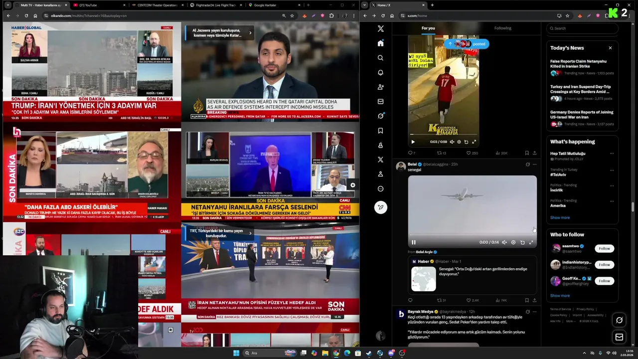Reply to the Belal senegal post

click(410, 300)
